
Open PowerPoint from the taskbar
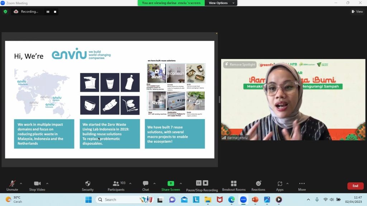point(255,200)
